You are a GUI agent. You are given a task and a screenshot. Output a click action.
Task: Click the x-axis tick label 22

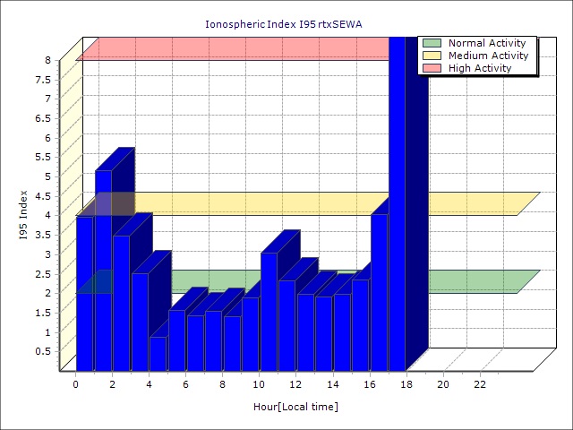480,384
